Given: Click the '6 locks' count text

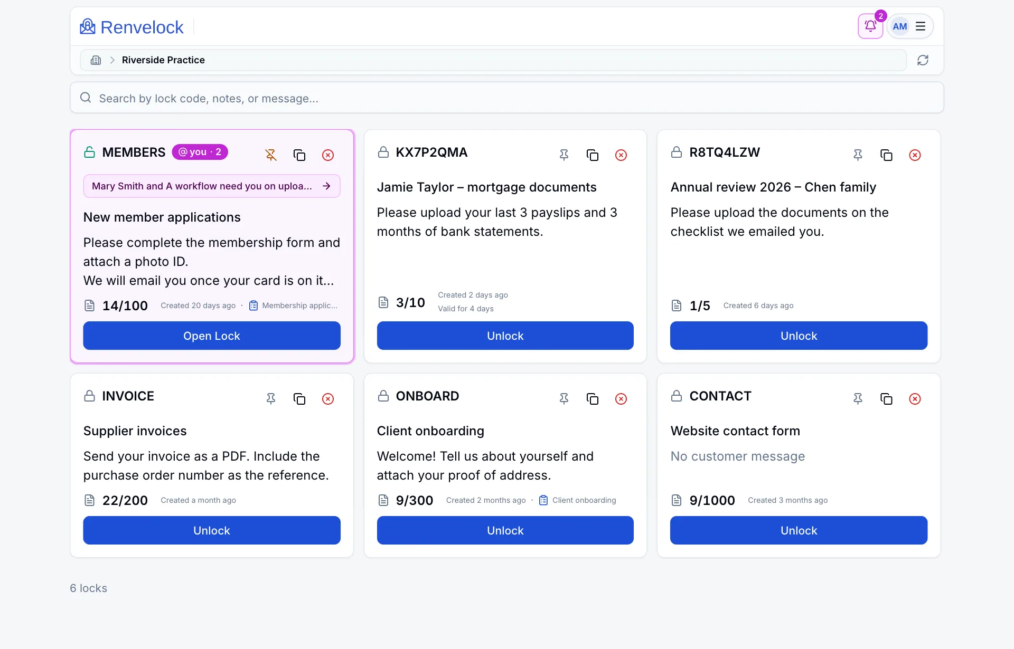Looking at the screenshot, I should point(89,588).
